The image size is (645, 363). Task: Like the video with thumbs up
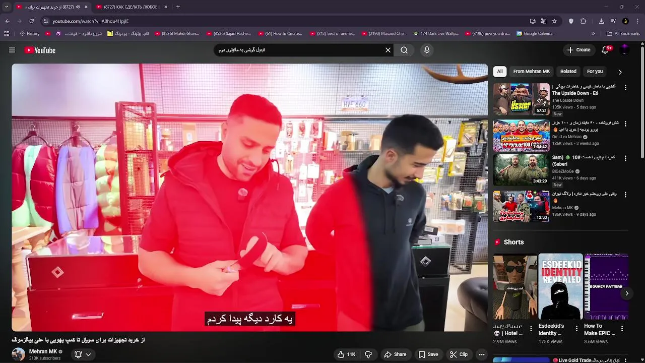point(346,354)
